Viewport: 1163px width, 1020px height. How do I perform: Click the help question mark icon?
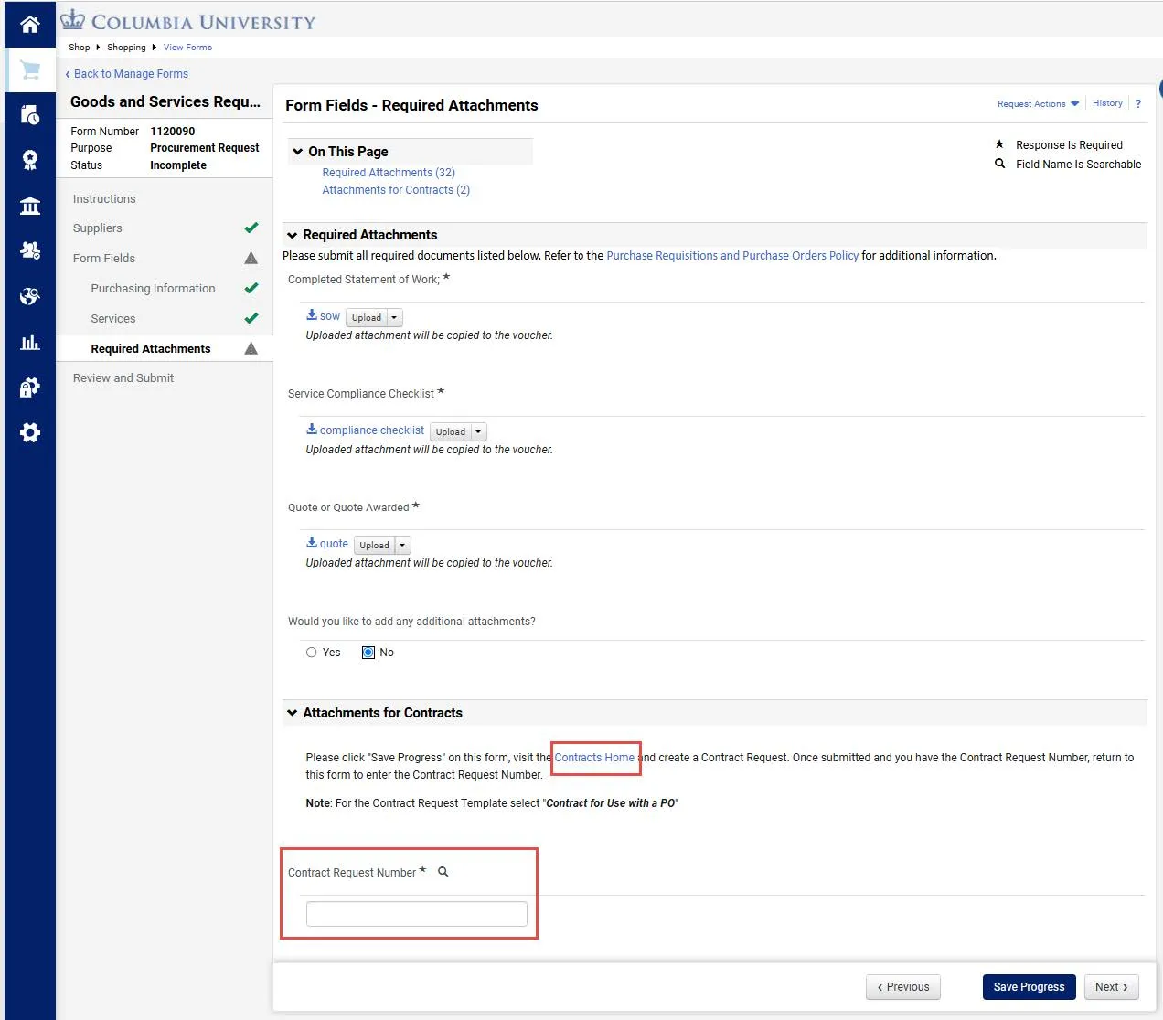(x=1138, y=104)
